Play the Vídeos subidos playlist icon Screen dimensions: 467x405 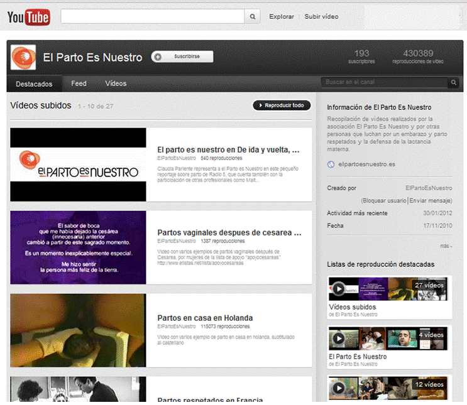pyautogui.click(x=338, y=288)
